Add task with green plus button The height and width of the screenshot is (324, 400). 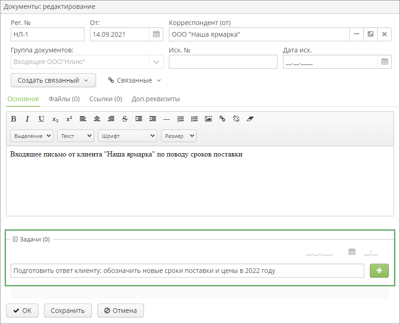pos(379,271)
